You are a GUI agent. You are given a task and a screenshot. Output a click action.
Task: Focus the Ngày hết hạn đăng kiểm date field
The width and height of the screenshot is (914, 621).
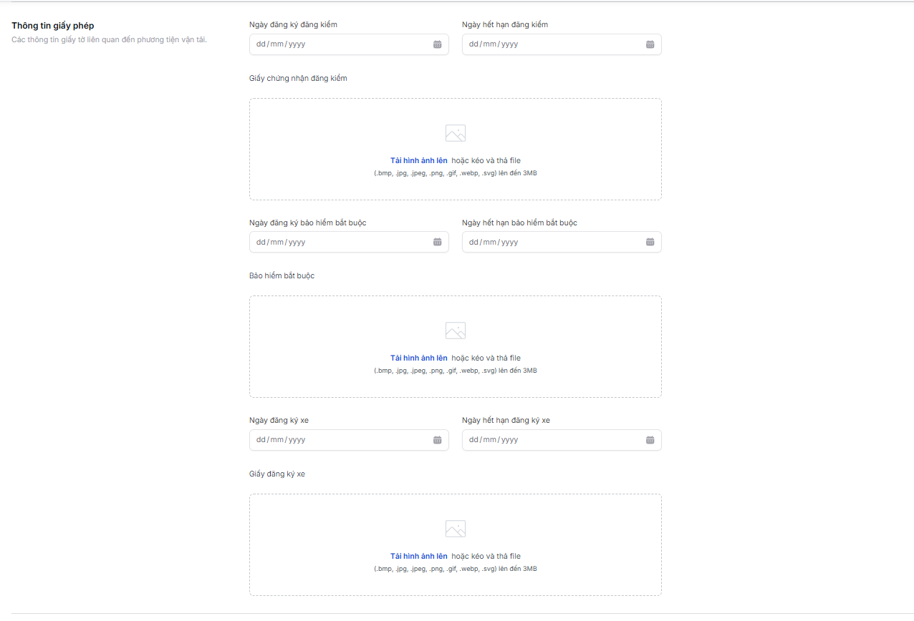(549, 44)
